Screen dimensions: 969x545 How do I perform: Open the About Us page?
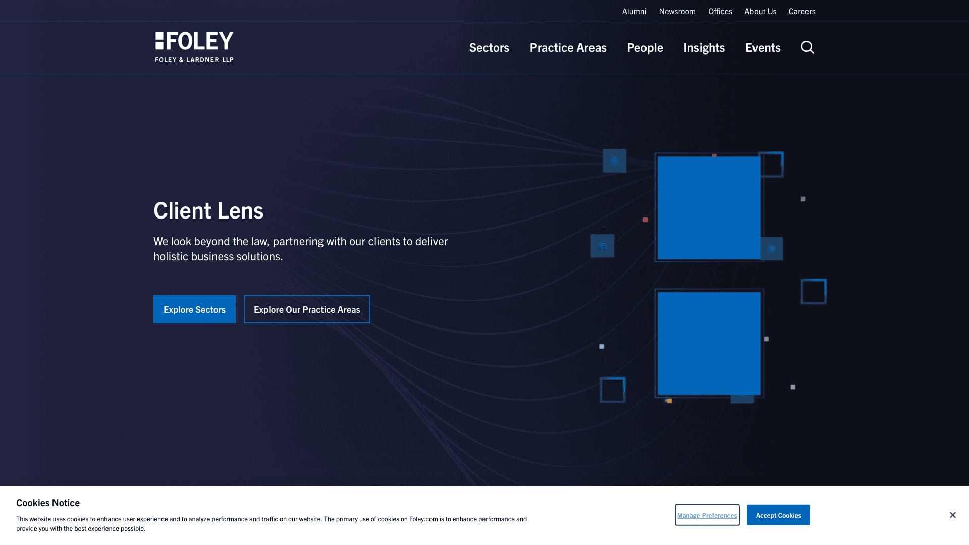click(x=760, y=11)
